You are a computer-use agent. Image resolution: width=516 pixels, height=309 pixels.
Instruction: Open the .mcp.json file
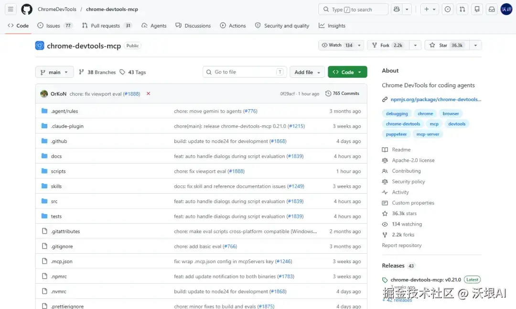(x=62, y=261)
